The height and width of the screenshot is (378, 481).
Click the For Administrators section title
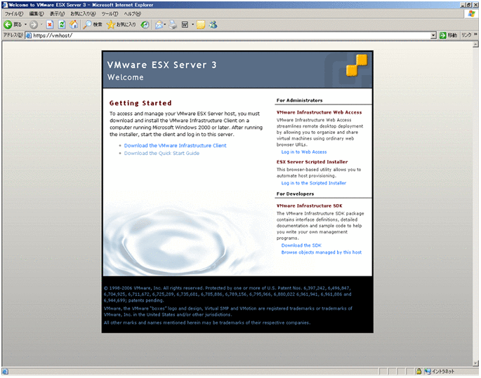coord(299,100)
